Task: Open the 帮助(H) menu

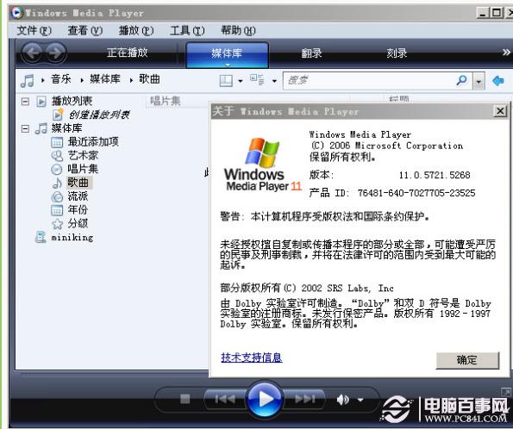Action: (x=238, y=31)
